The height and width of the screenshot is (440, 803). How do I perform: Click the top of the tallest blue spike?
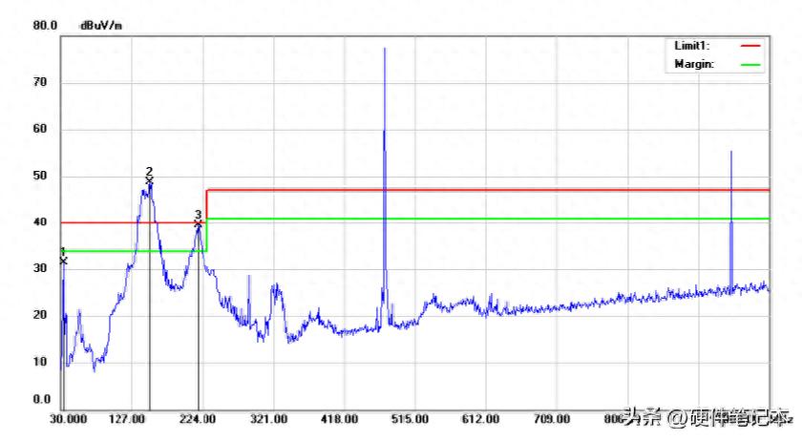tap(385, 49)
